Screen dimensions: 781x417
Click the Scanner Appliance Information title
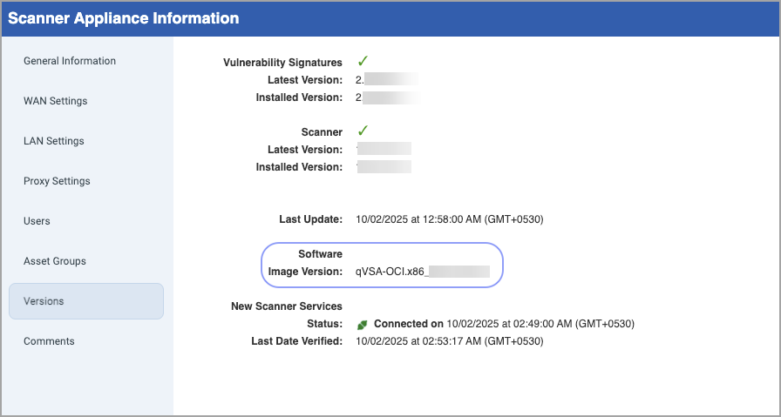[123, 17]
